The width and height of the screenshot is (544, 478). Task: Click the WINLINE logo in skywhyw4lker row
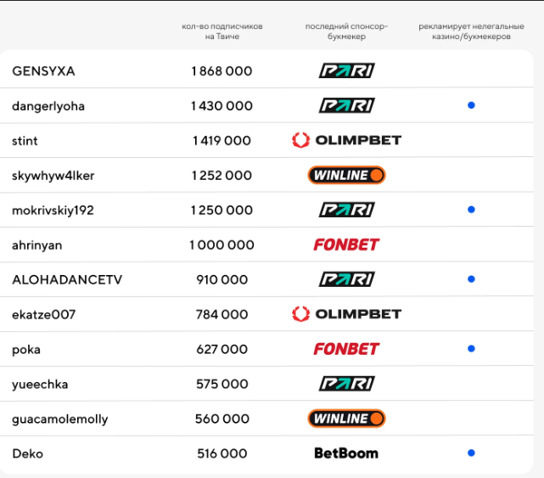(346, 175)
